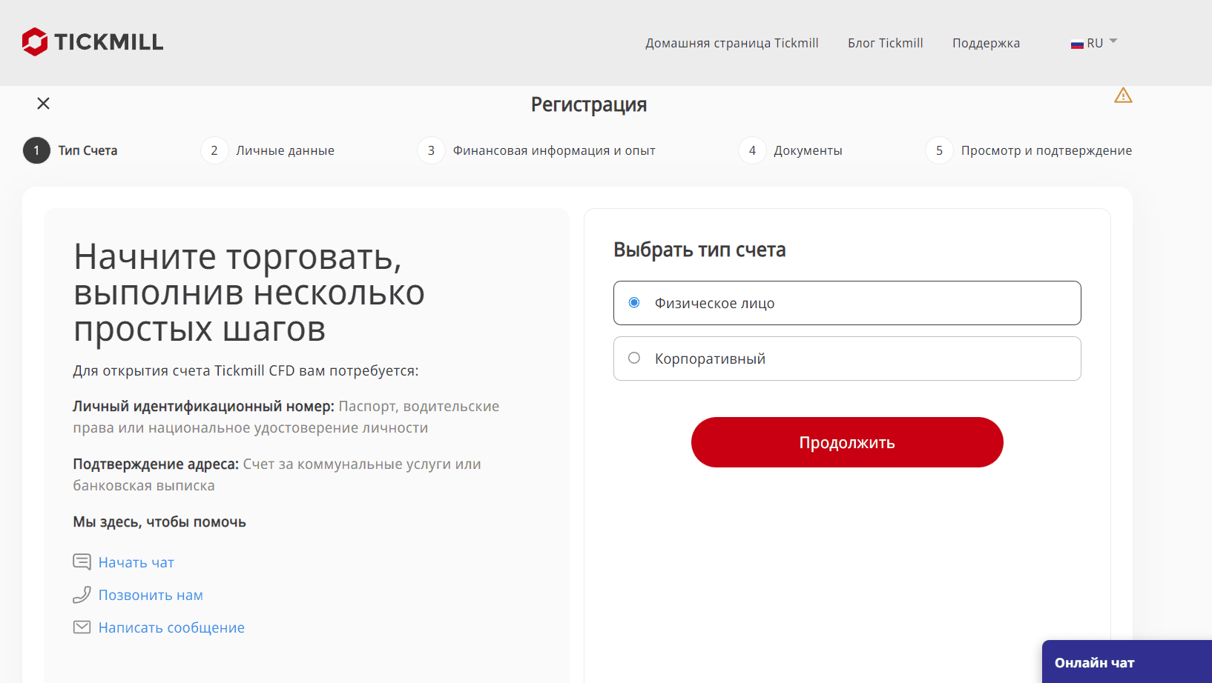The width and height of the screenshot is (1212, 683).
Task: Go to step 3 Финансовая информация и опыт
Action: 536,150
